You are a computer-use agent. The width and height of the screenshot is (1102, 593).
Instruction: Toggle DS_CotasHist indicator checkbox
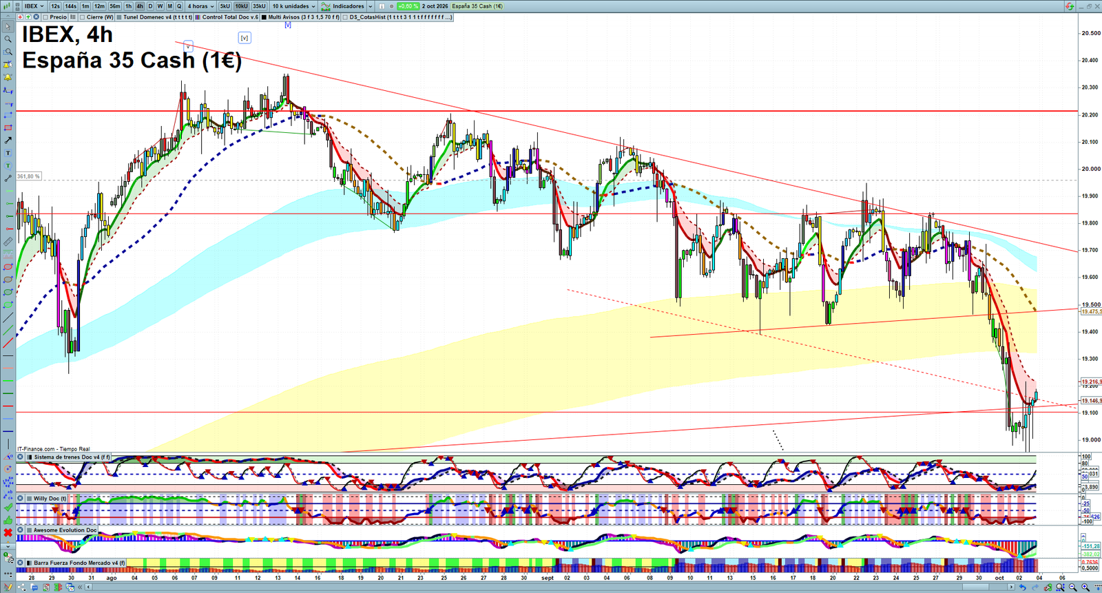pyautogui.click(x=345, y=17)
